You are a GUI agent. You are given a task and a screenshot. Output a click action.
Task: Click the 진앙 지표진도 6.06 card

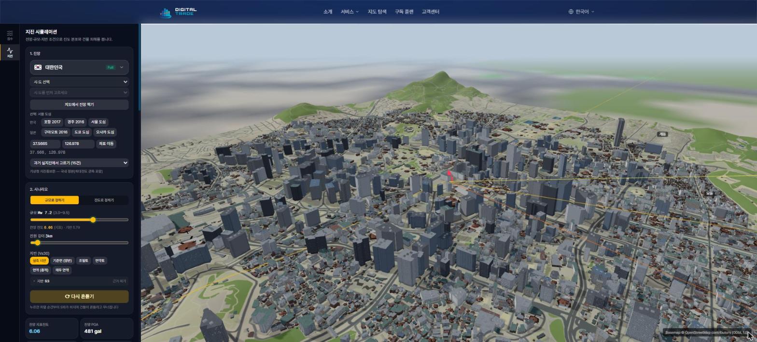coord(52,328)
